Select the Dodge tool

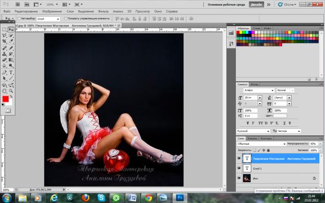tap(11, 65)
